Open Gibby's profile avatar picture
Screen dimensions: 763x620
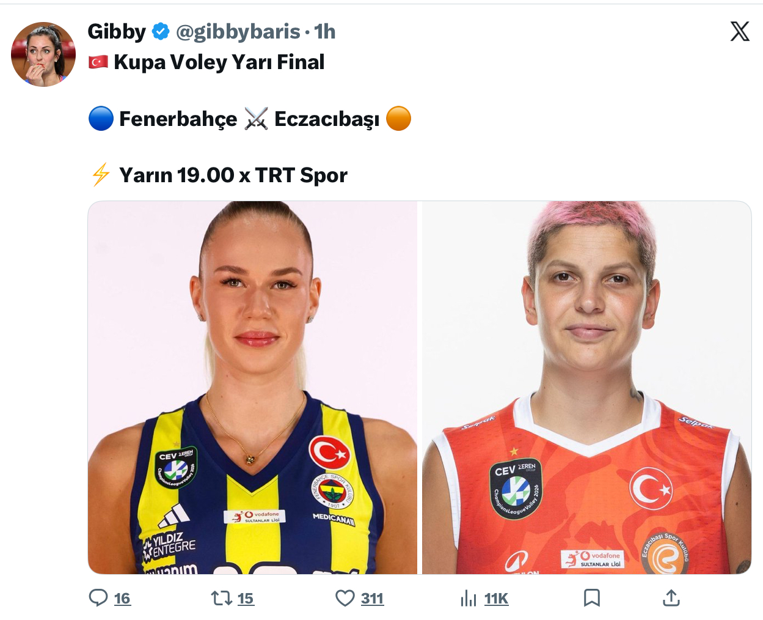click(43, 54)
